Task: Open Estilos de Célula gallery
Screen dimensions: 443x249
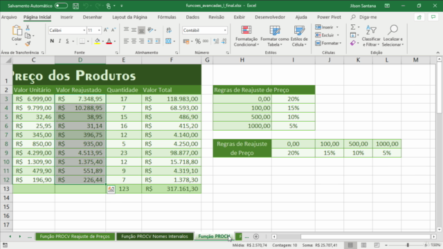Action: pos(299,36)
